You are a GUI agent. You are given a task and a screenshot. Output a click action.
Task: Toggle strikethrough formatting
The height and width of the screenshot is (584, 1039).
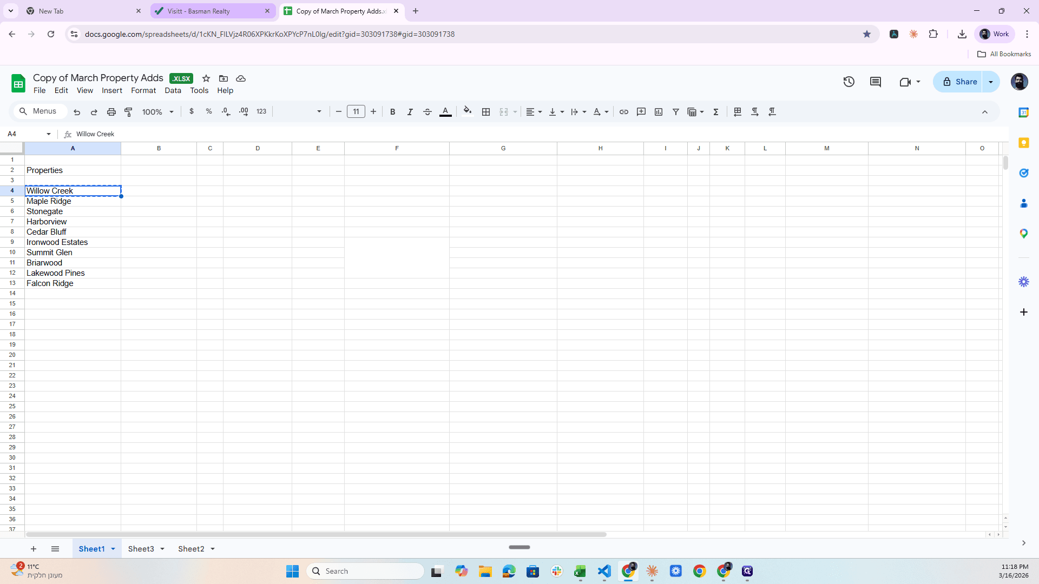click(428, 112)
